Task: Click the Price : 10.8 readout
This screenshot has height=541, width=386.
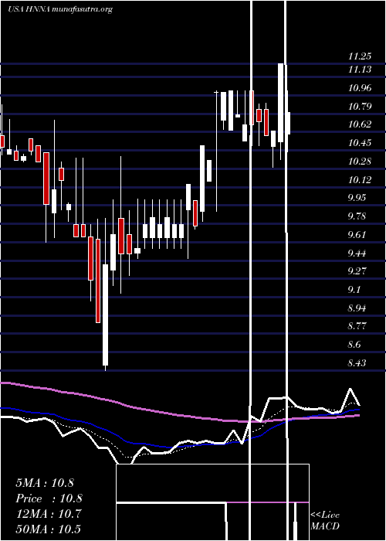Action: pos(49,498)
